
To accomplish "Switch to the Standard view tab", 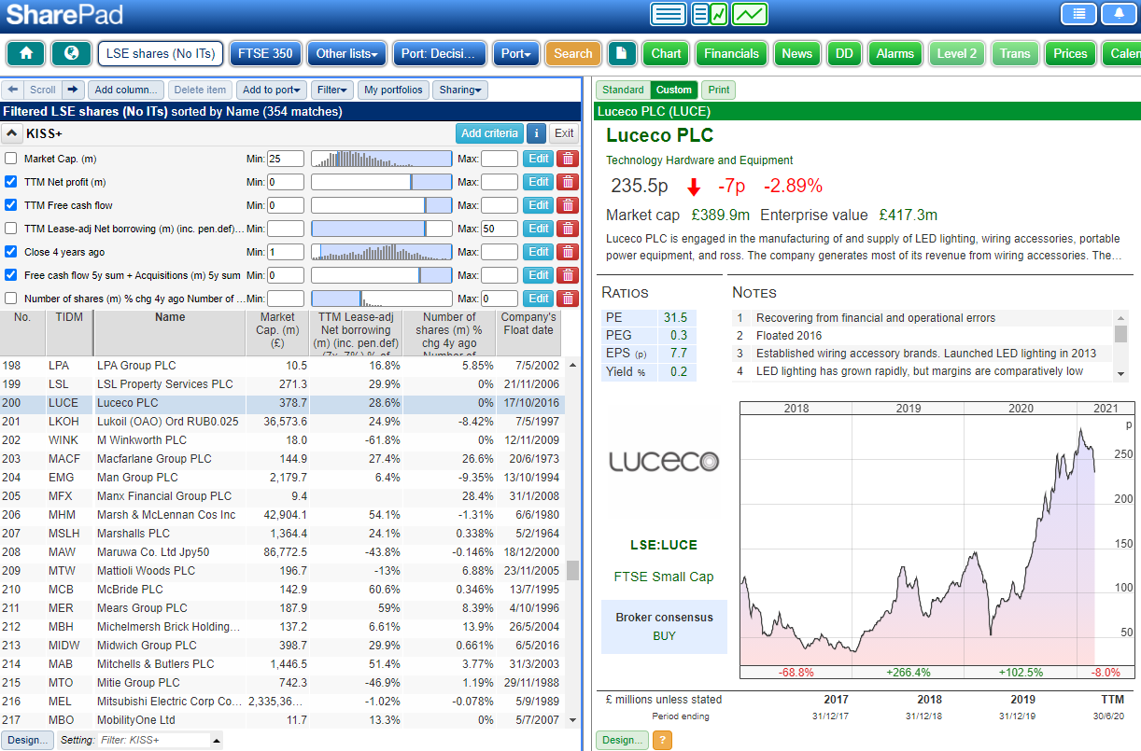I will coord(623,90).
